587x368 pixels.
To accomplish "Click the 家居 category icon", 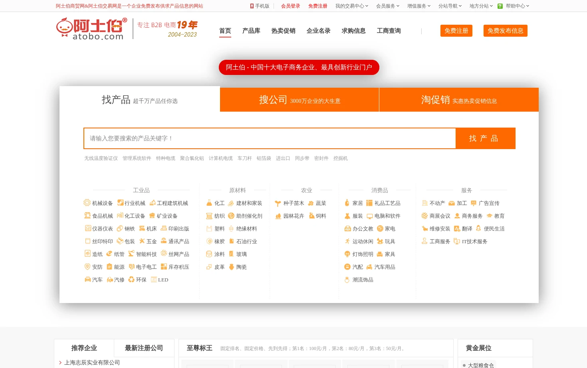I will point(347,203).
